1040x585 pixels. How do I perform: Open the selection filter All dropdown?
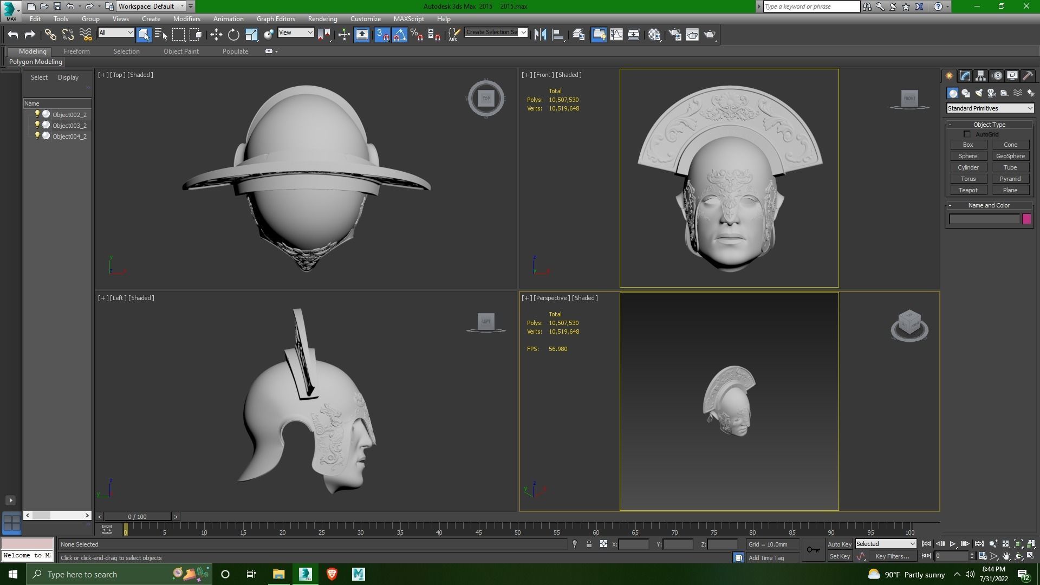click(116, 32)
